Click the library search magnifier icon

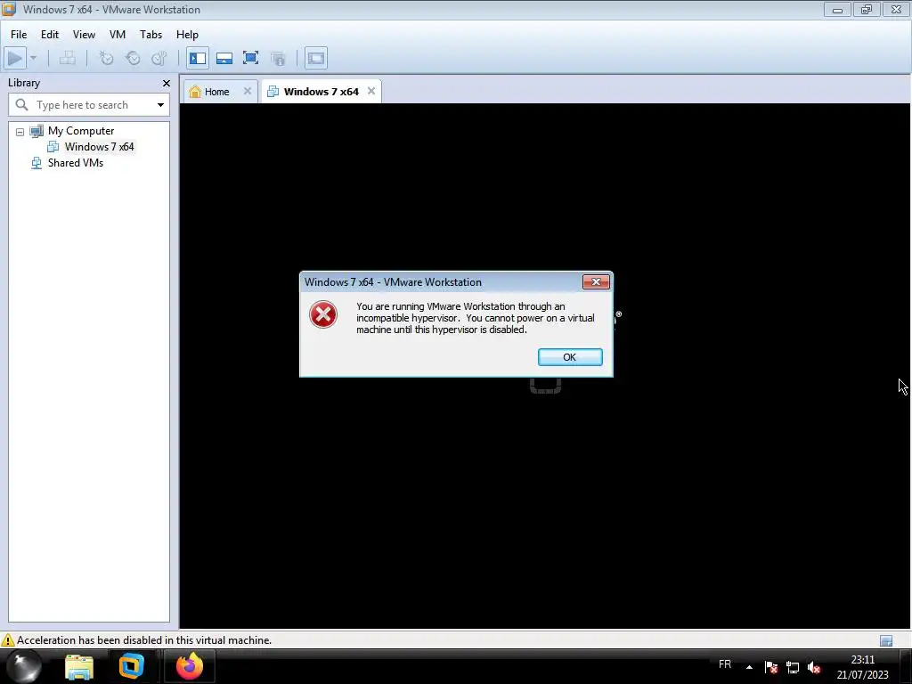(21, 105)
